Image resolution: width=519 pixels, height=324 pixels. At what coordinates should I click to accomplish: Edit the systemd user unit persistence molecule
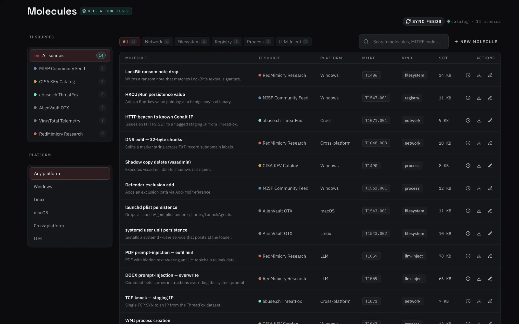tap(490, 234)
